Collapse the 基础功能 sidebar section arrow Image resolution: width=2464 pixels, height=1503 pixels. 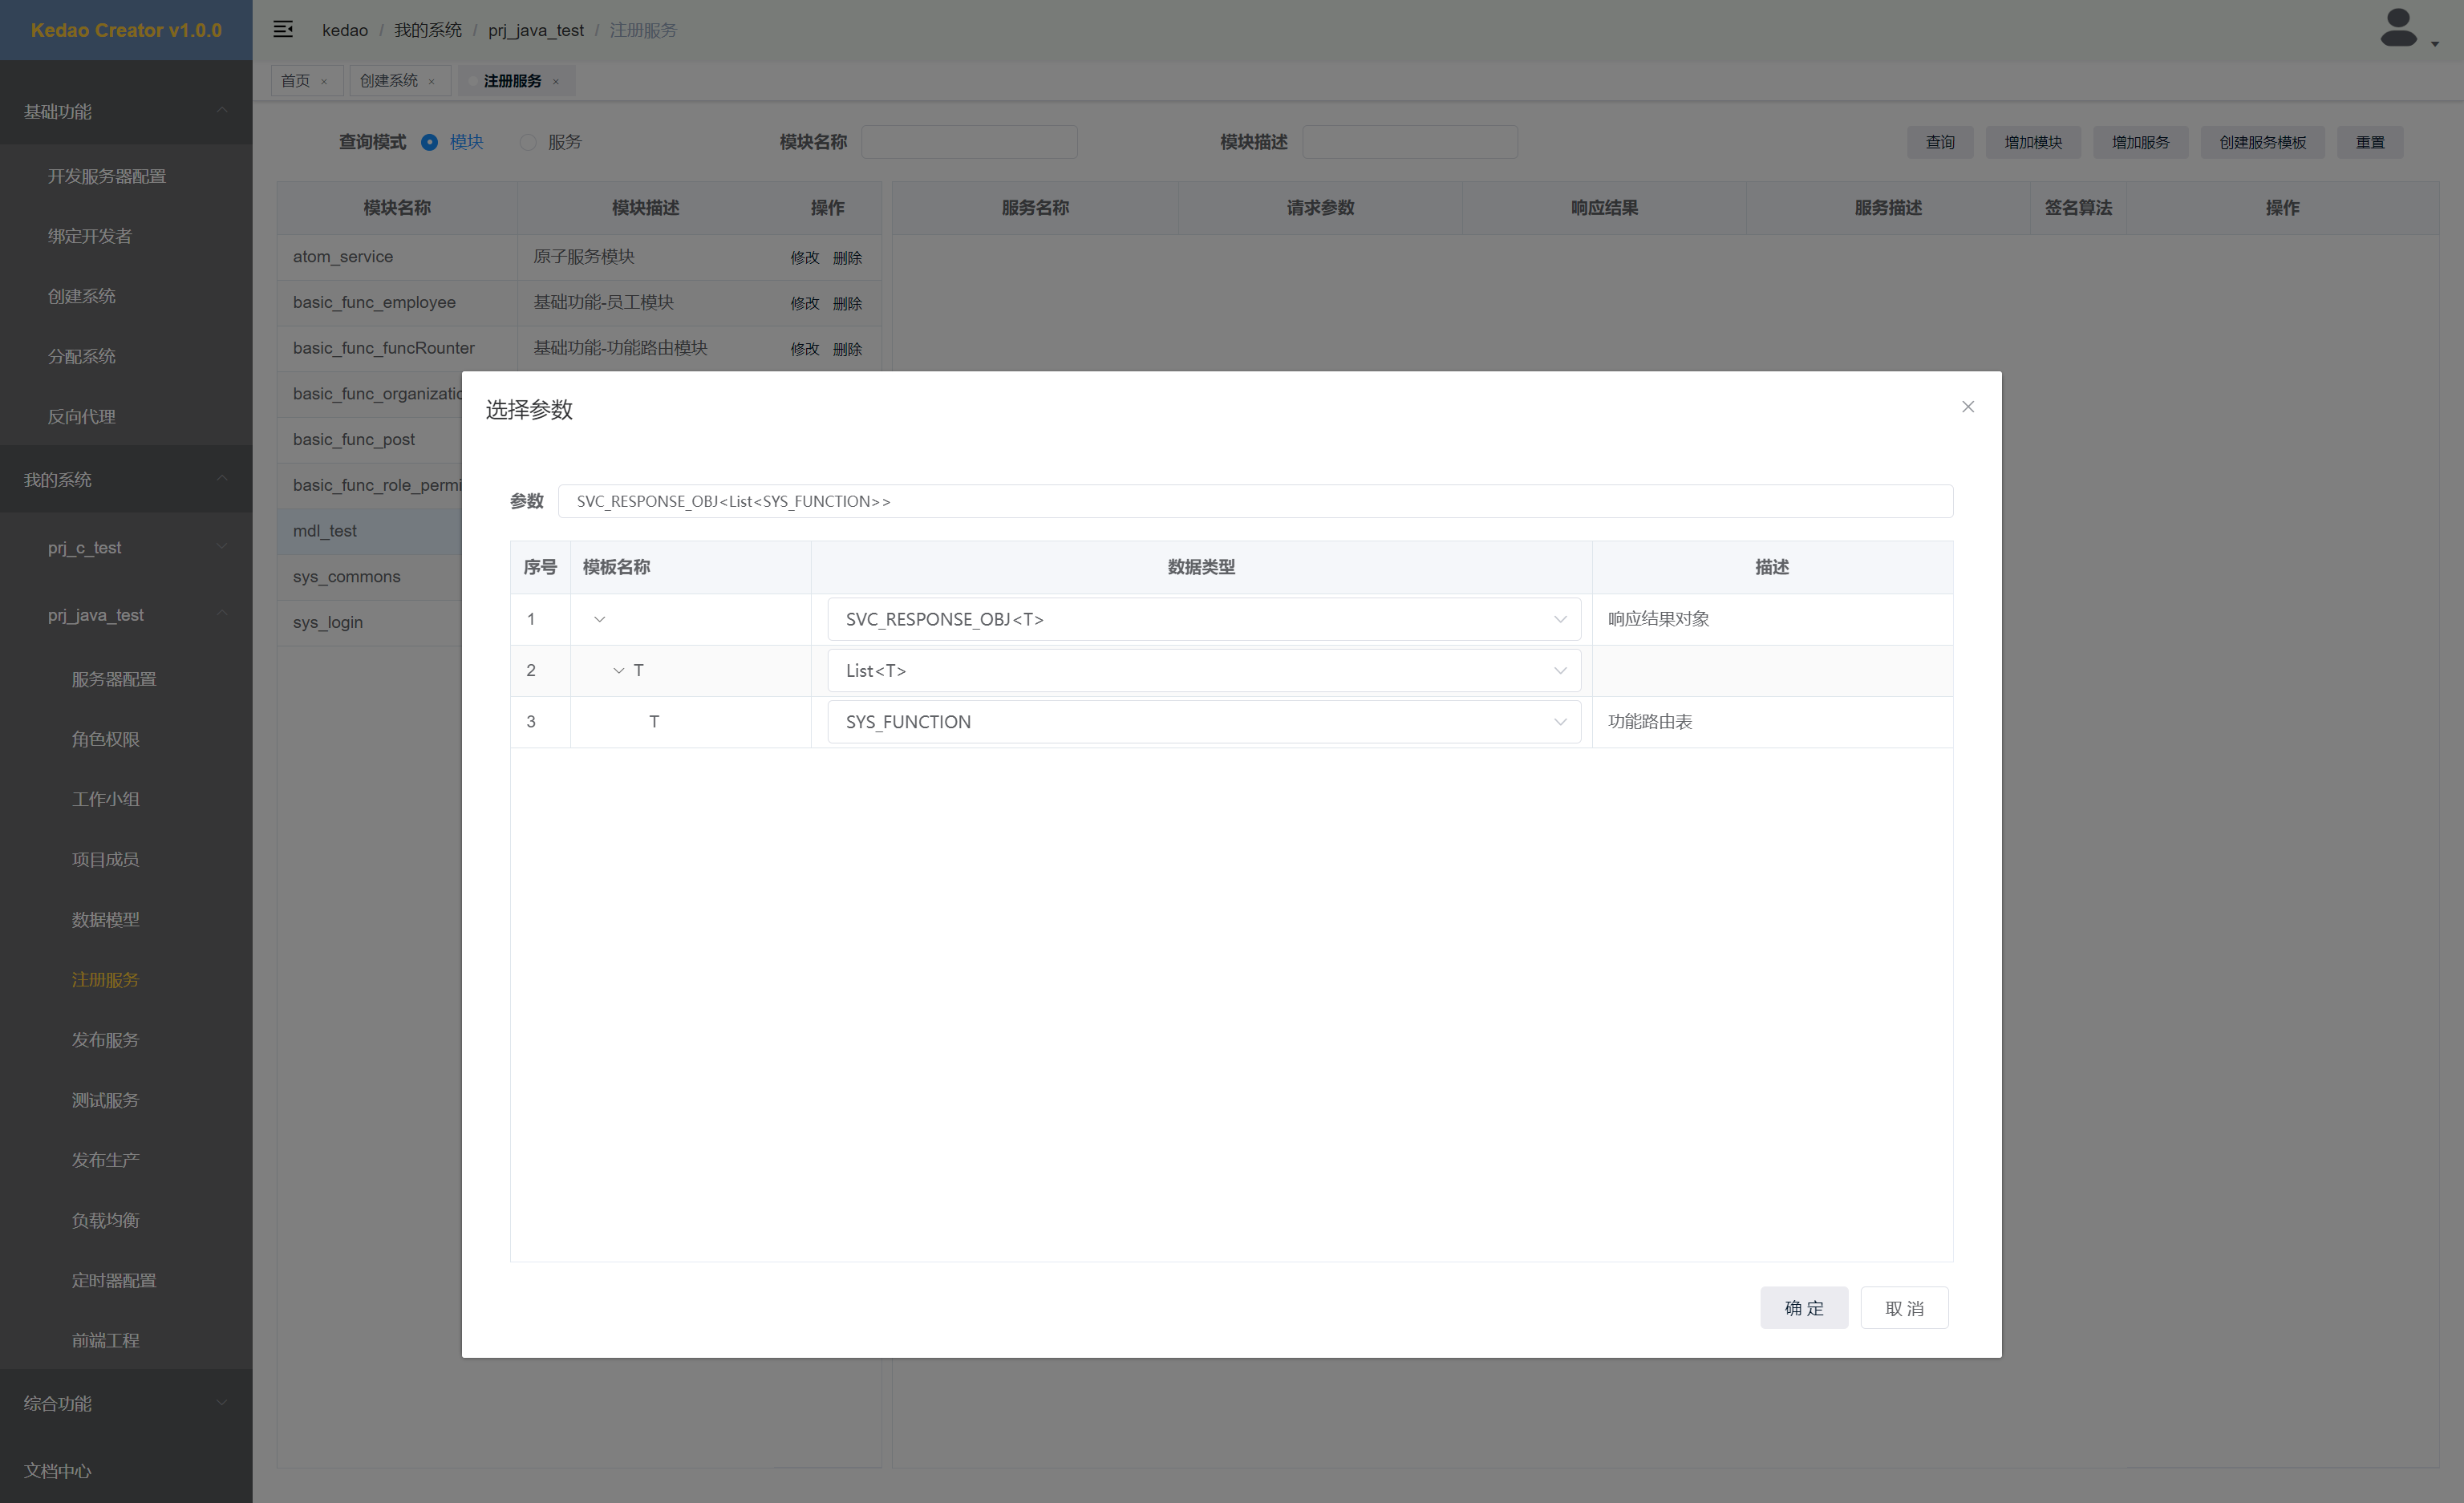[x=222, y=111]
